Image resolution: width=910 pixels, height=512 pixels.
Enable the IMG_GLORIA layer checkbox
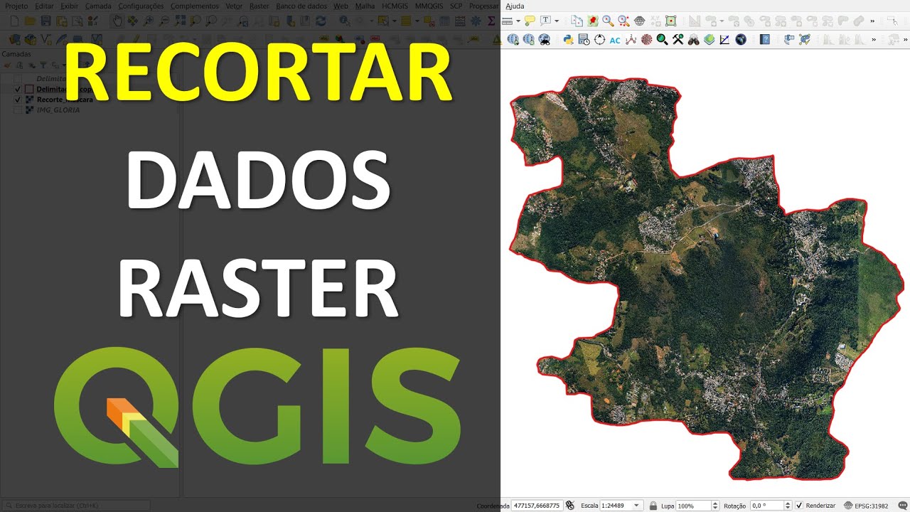(18, 110)
